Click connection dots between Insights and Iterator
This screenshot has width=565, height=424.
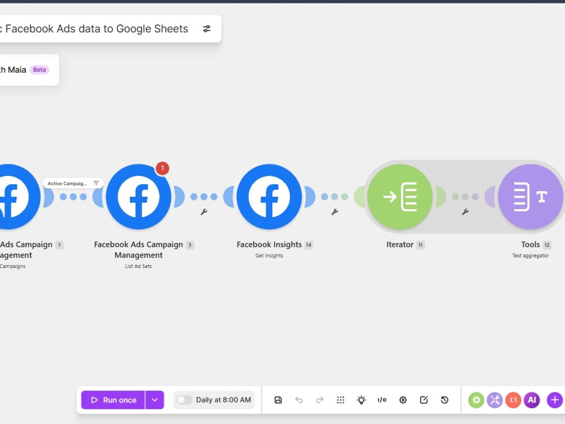334,197
